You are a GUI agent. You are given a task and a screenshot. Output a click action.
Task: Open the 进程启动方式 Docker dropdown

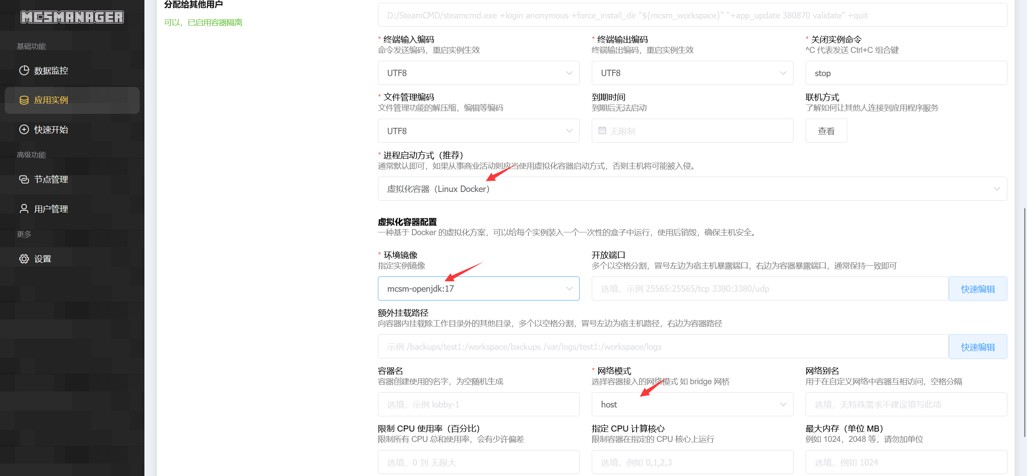coord(692,189)
